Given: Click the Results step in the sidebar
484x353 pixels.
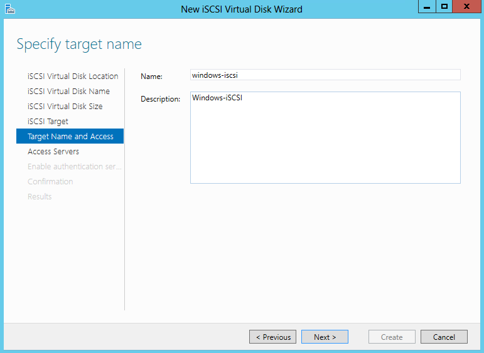Looking at the screenshot, I should 40,197.
